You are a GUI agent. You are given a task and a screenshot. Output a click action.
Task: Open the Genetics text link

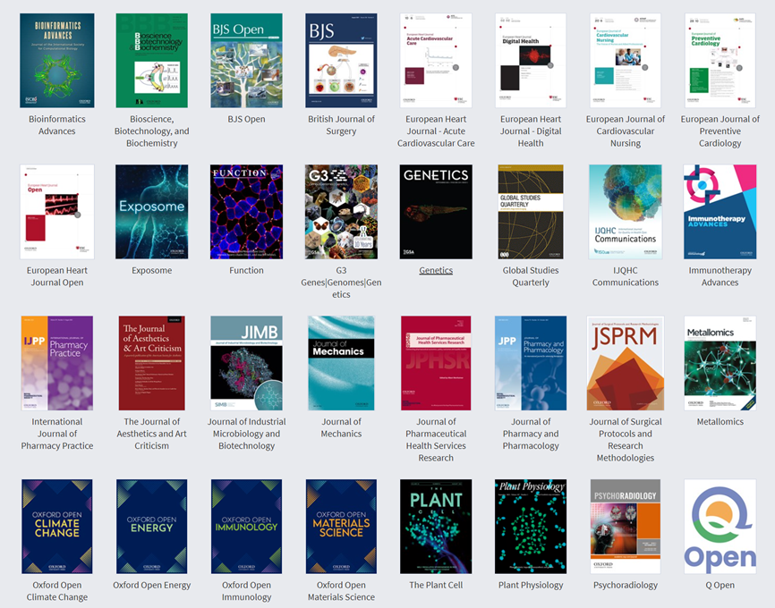click(436, 270)
